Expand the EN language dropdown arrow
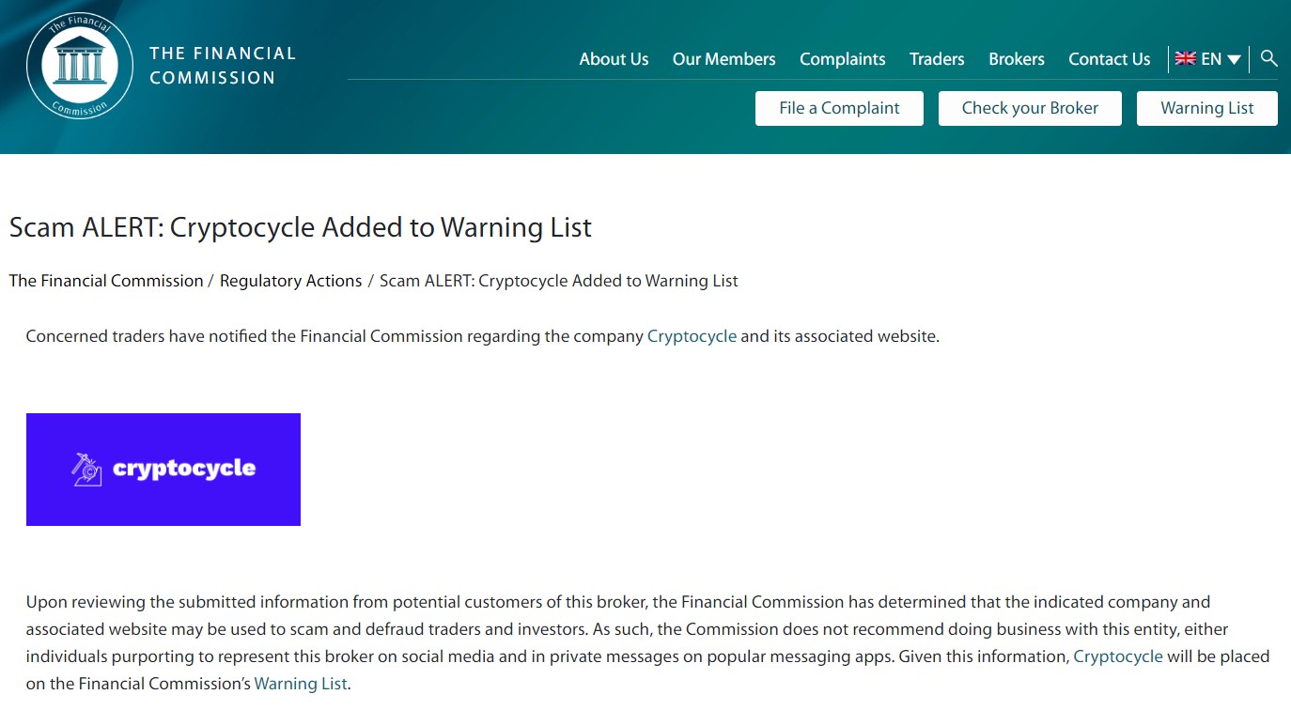1291x710 pixels. (x=1235, y=60)
